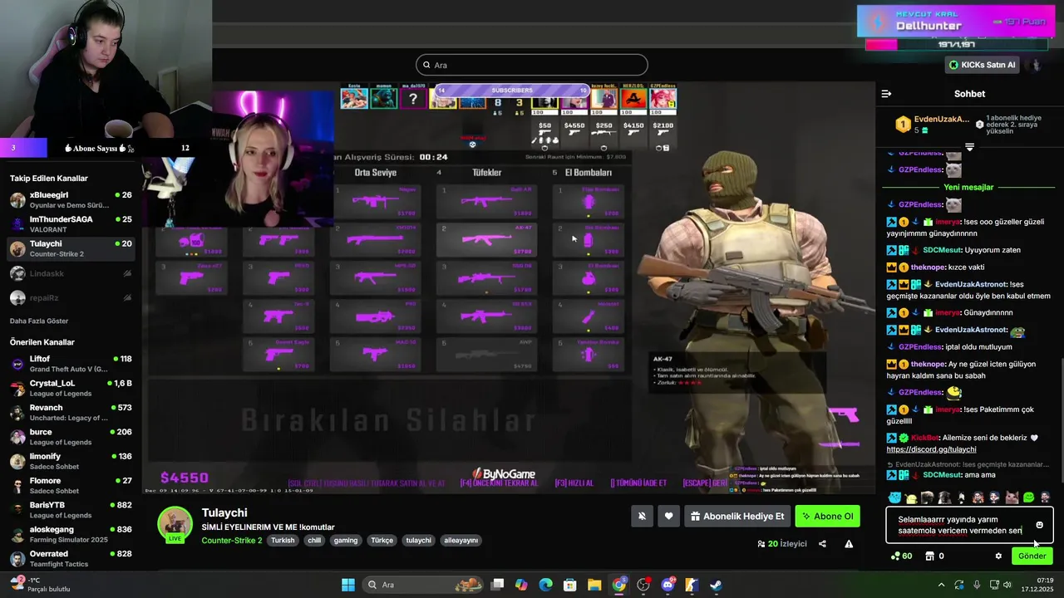Open File Explorer from taskbar

(x=594, y=585)
